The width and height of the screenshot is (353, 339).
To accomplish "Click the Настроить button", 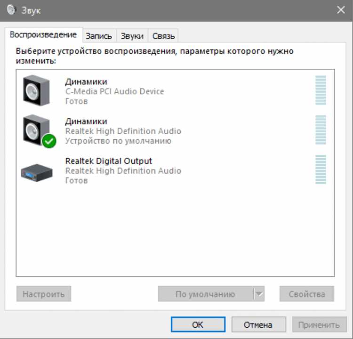I will click(44, 294).
